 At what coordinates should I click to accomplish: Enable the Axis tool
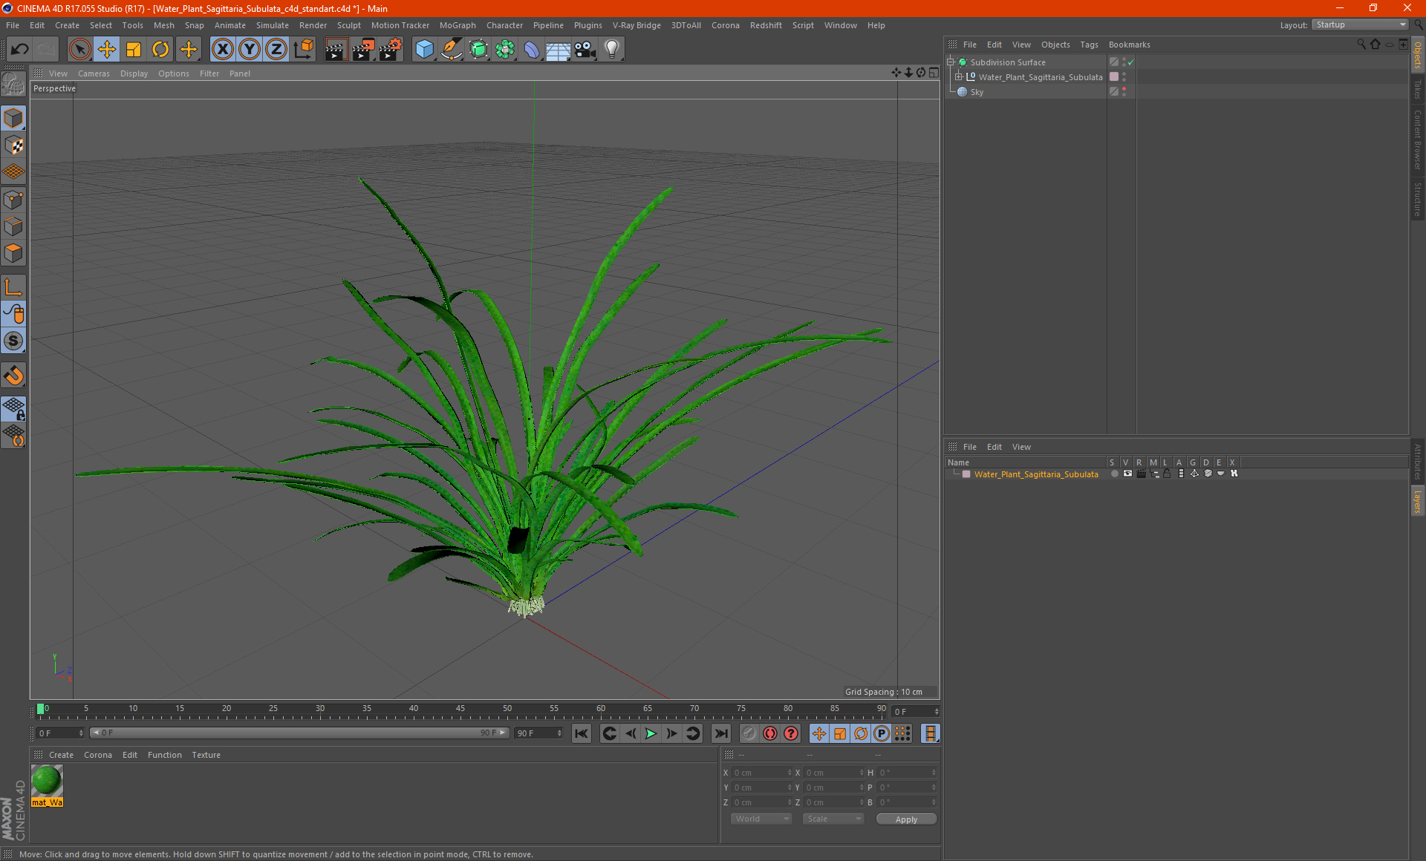click(x=13, y=287)
